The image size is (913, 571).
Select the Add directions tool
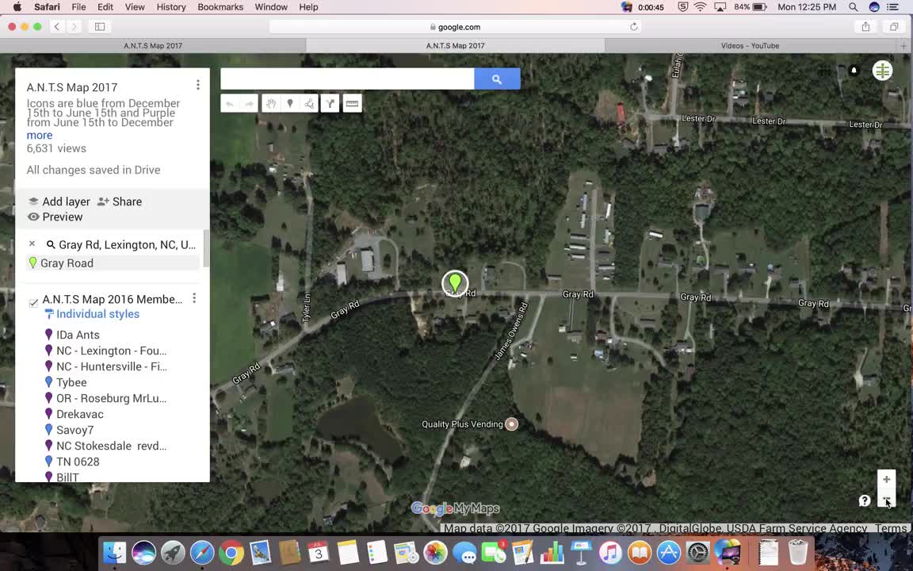(x=330, y=104)
